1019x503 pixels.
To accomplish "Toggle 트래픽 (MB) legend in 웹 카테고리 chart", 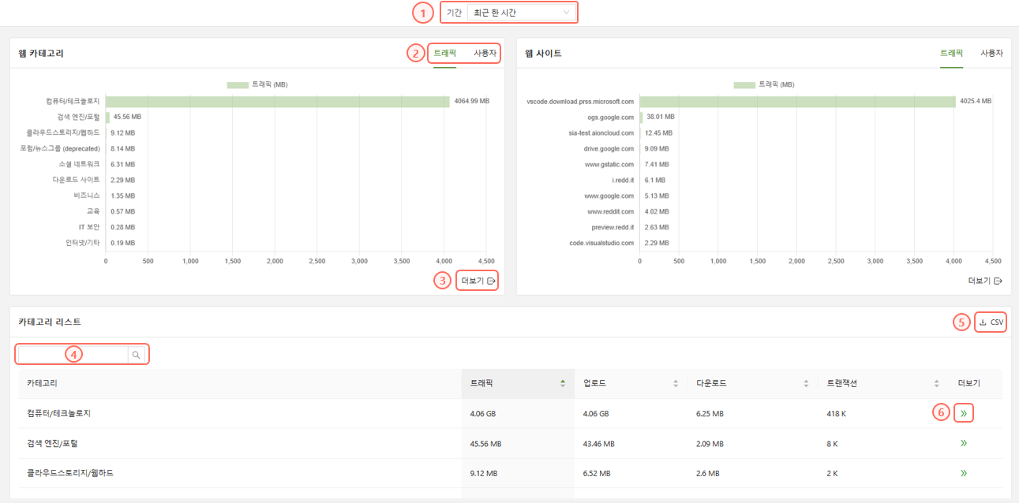I will (257, 84).
